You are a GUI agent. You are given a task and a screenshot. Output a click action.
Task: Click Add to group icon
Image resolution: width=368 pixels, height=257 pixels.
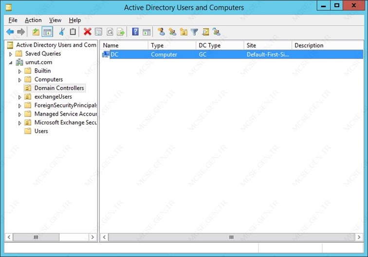217,32
